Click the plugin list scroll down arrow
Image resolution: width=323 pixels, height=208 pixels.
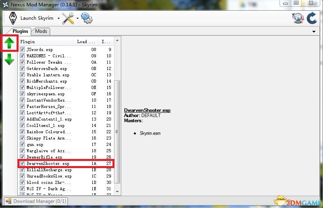(x=117, y=191)
